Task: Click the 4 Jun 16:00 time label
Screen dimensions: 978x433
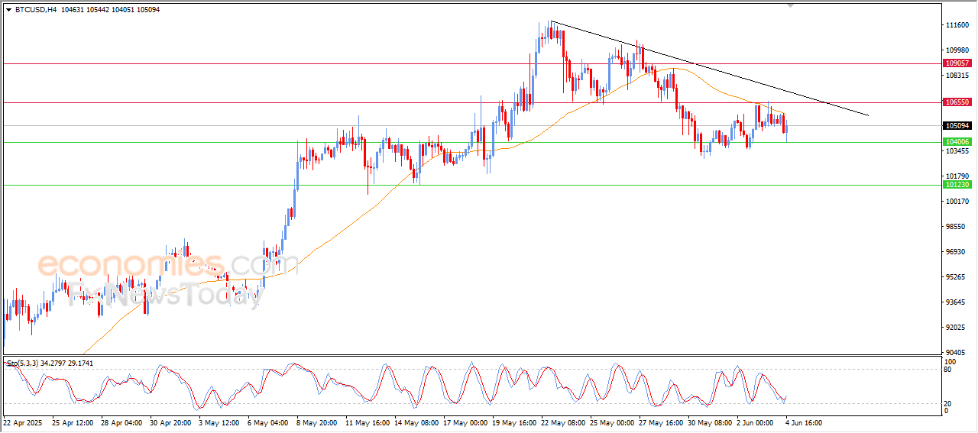Action: (805, 422)
